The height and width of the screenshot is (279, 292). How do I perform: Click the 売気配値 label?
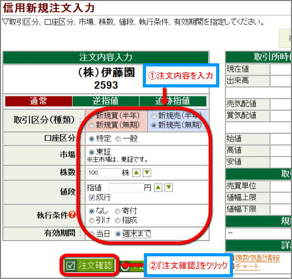[241, 104]
